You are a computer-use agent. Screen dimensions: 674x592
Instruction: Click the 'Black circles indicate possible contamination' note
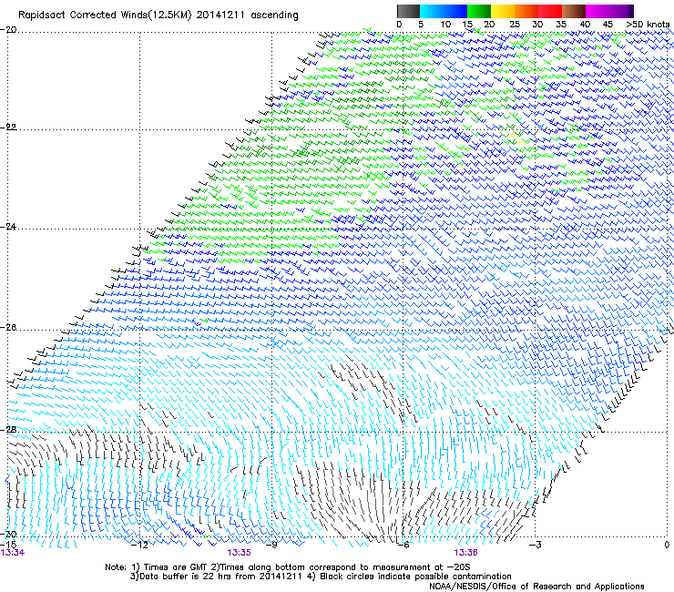tap(415, 577)
